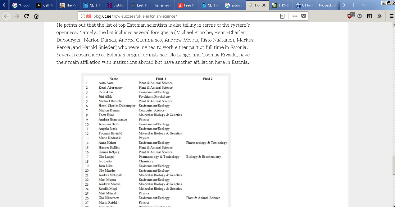Click 'Pharmacology & Toxicology' in Anne Kahru row
Image resolution: width=395 pixels, height=207 pixels.
tap(207, 143)
